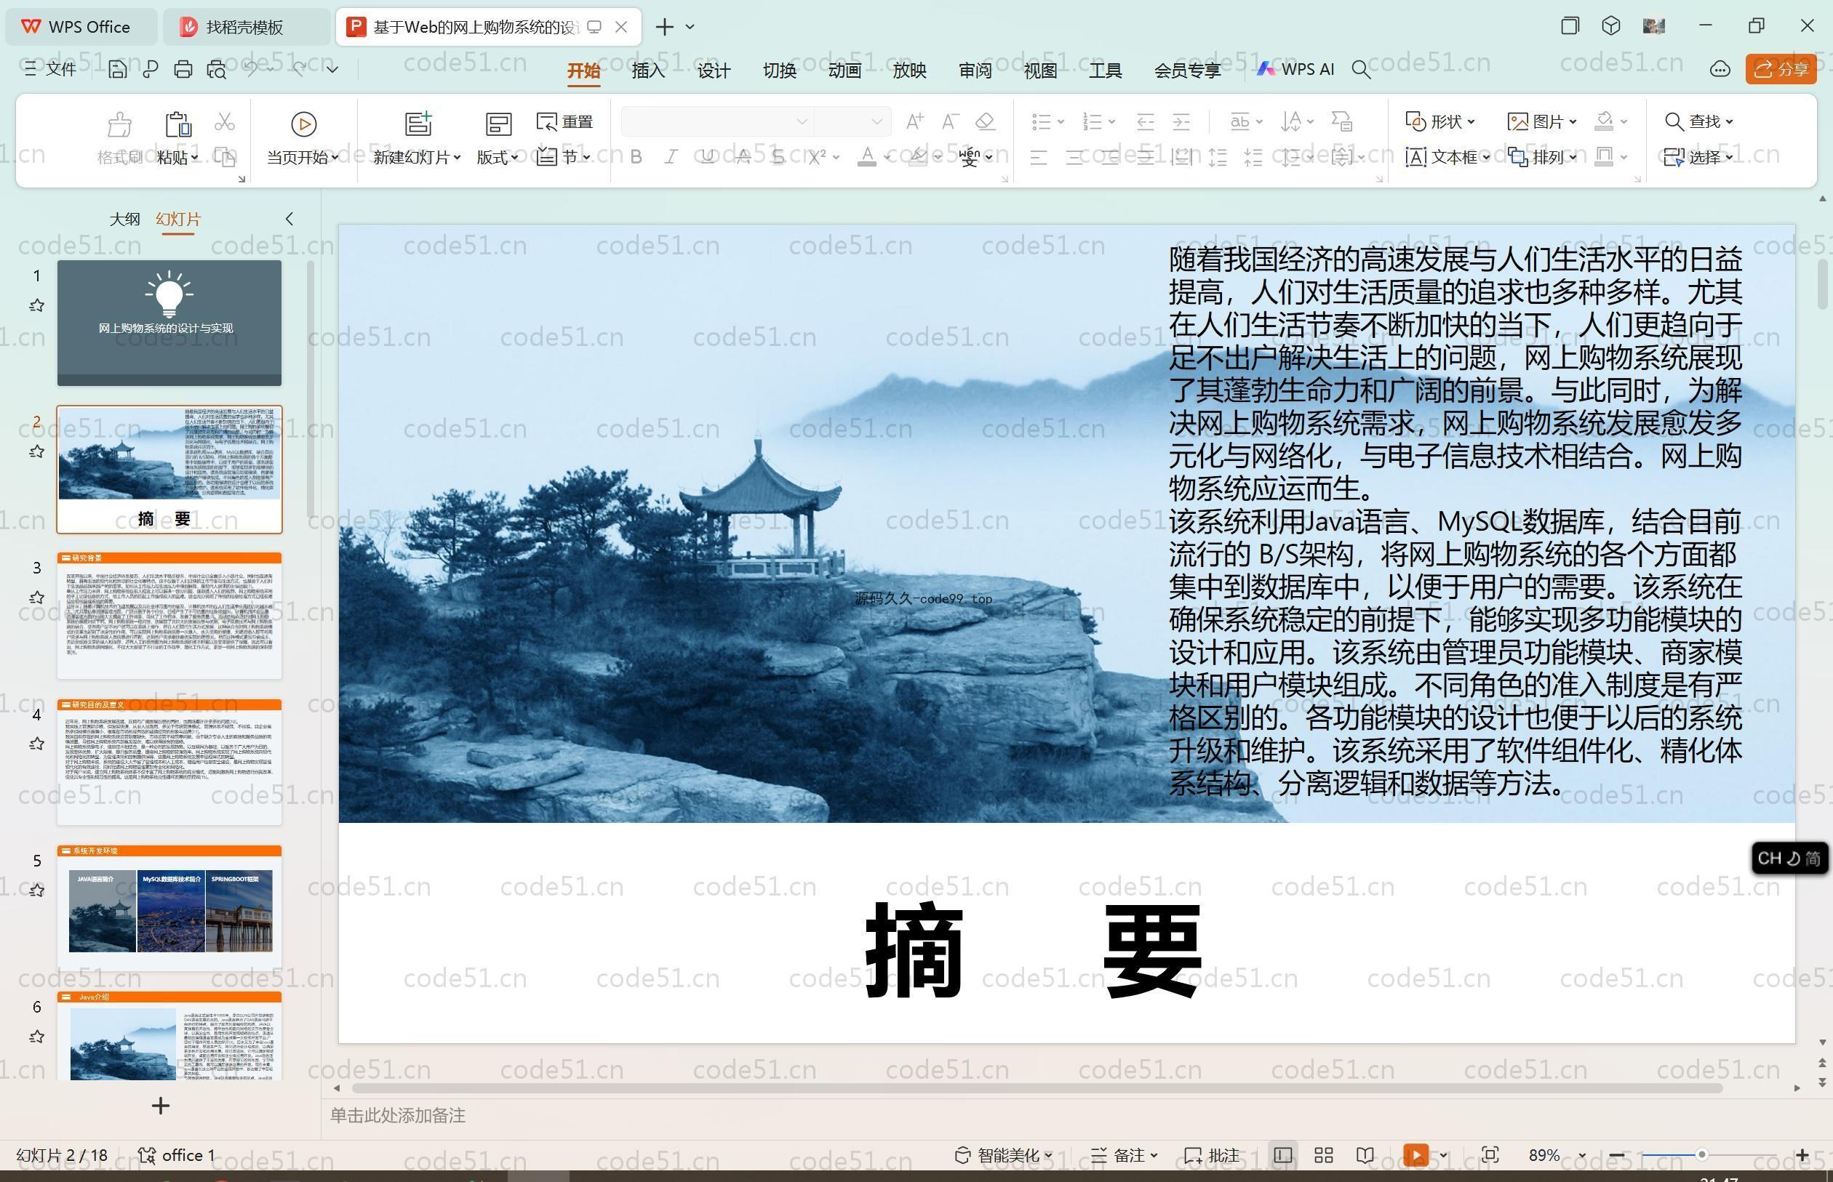Click the Copy icon below scissors
Screen dimensions: 1833x1182
(224, 157)
